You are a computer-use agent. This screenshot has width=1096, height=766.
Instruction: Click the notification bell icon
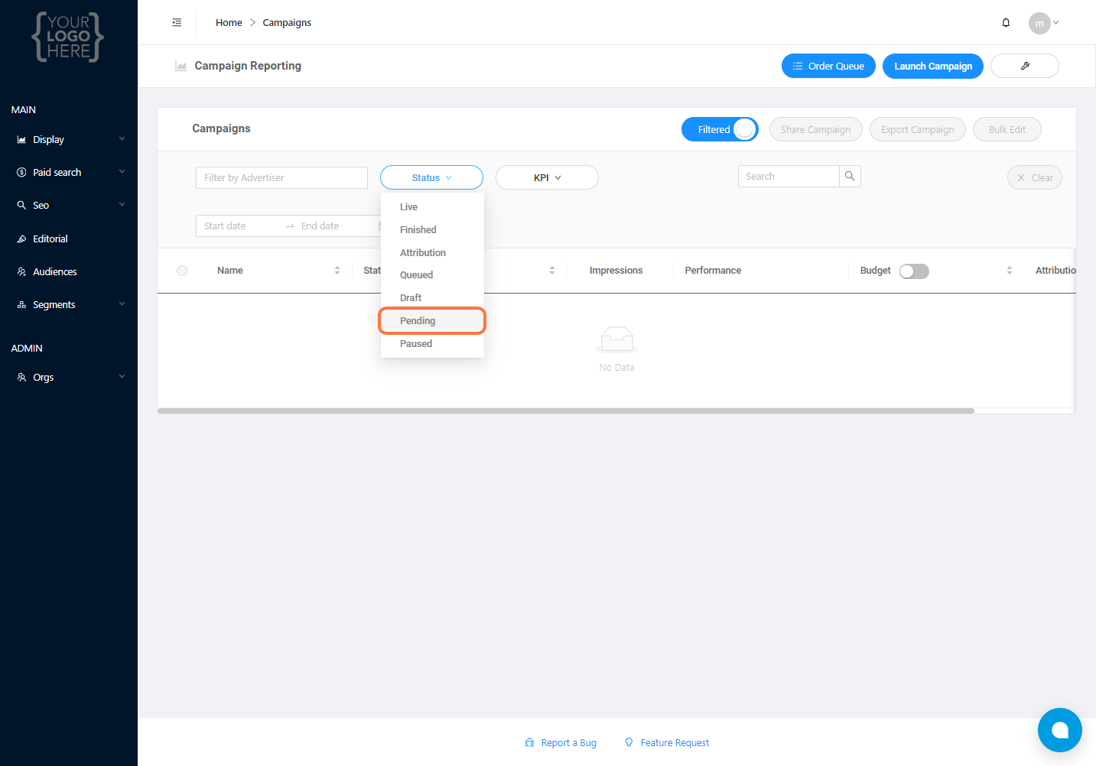coord(1006,23)
